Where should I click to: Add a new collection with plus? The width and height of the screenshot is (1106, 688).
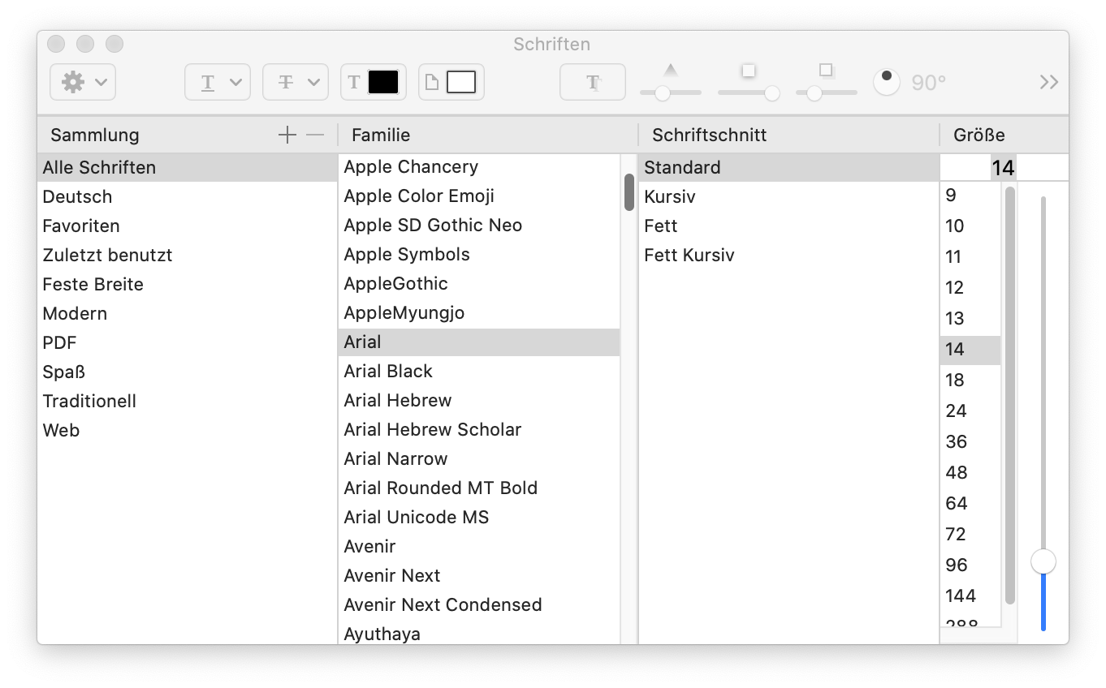tap(287, 135)
